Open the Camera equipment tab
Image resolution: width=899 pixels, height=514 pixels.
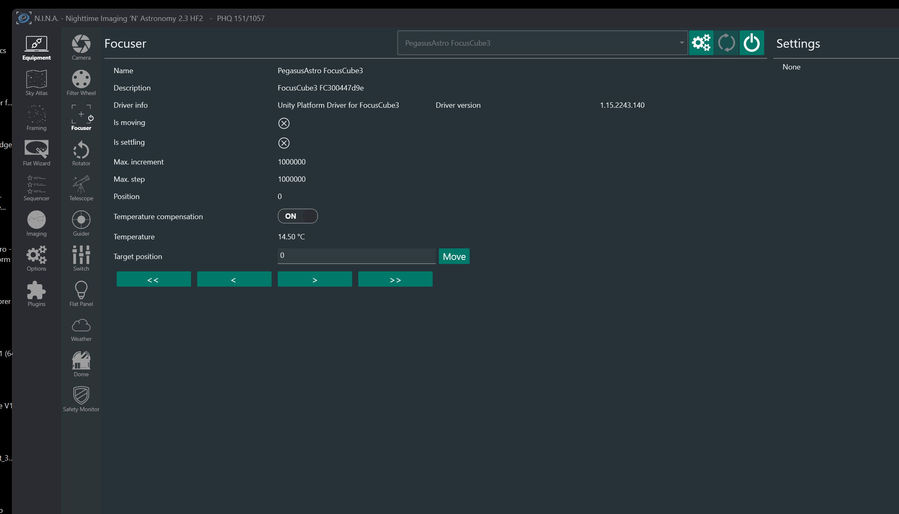(81, 47)
